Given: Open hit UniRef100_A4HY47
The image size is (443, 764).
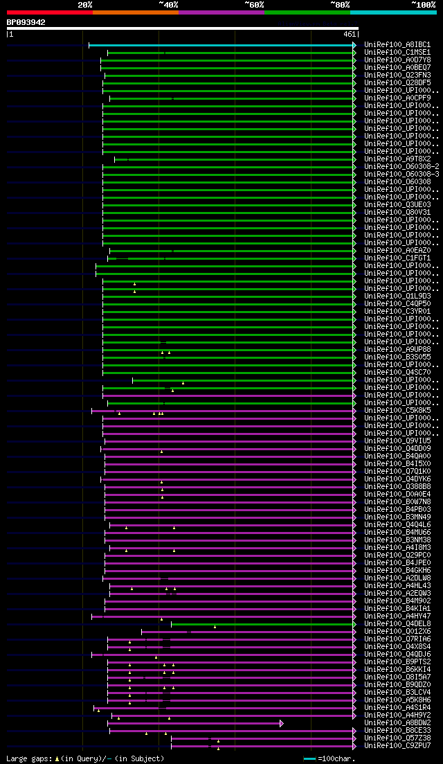Looking at the screenshot, I should coord(397,616).
